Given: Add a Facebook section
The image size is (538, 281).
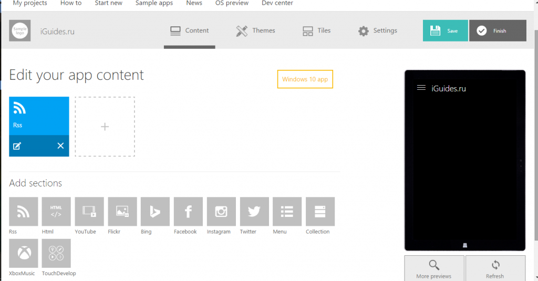Looking at the screenshot, I should 188,211.
